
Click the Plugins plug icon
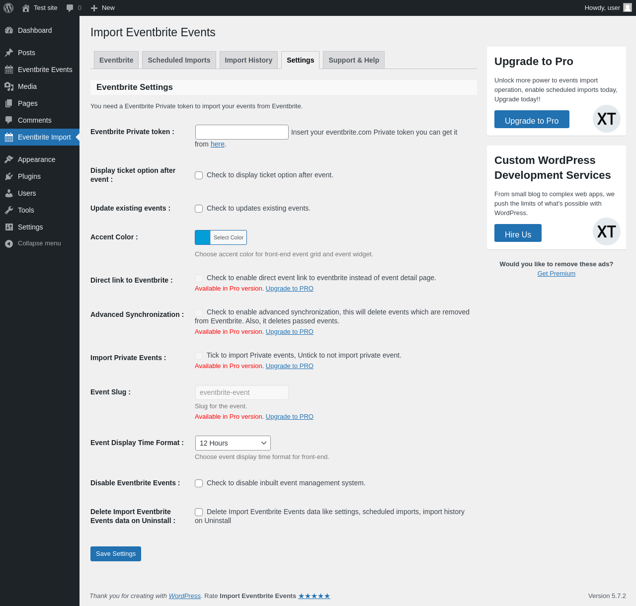coord(9,176)
